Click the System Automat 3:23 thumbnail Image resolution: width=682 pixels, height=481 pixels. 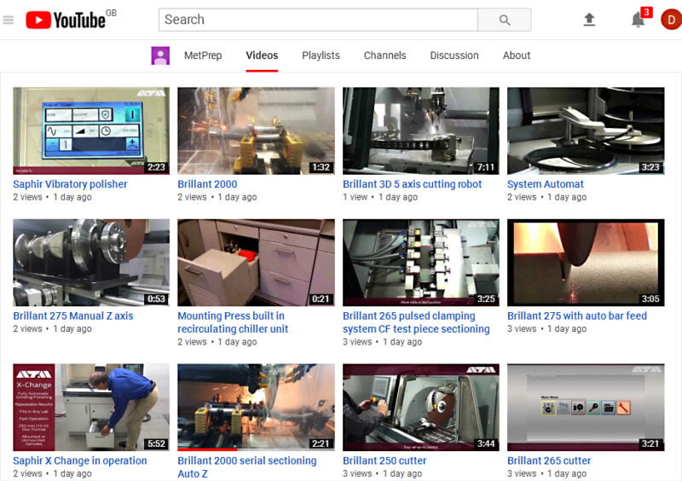(x=586, y=130)
